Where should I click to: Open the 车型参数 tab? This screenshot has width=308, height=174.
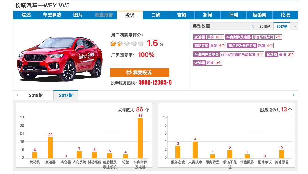point(52,15)
